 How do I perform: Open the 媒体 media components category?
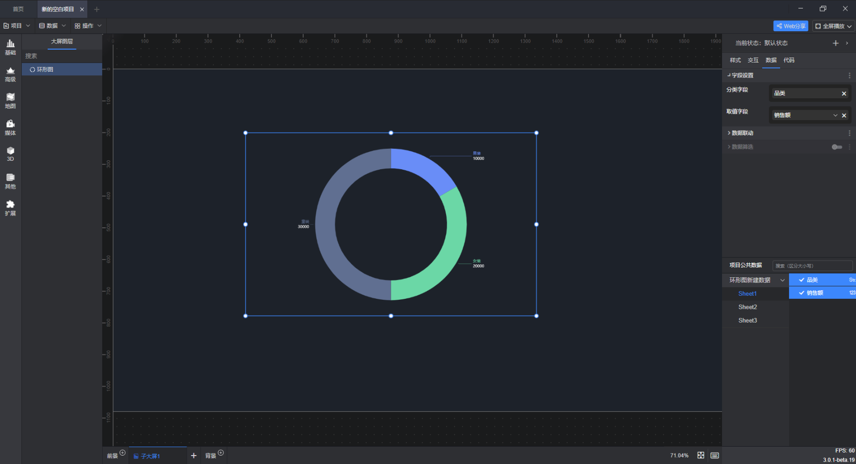(10, 128)
